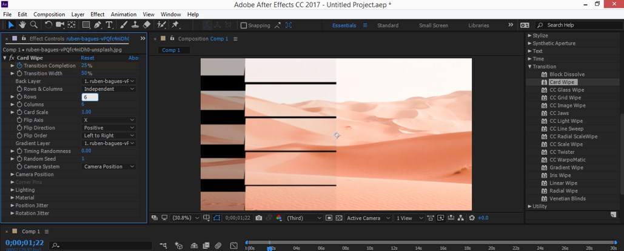
Task: Click Show Channel color management icon
Action: 279,218
